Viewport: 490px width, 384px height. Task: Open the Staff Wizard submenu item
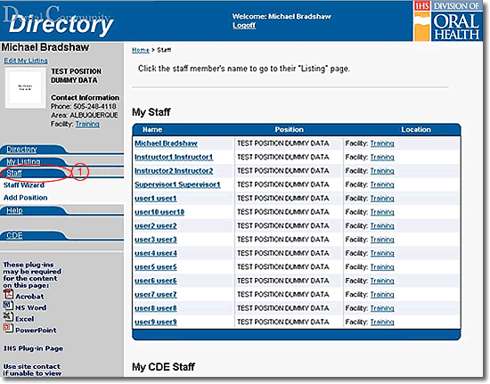coord(24,185)
